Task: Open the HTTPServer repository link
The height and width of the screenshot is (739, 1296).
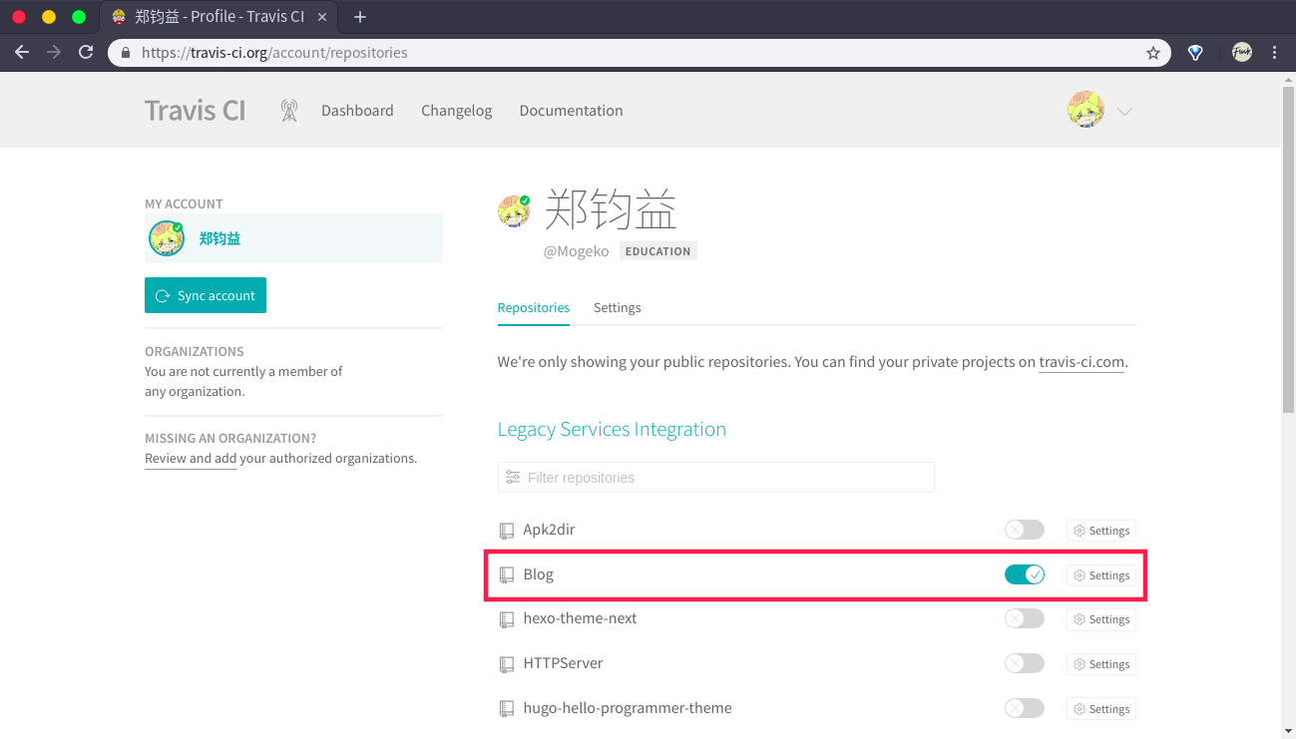Action: (563, 663)
